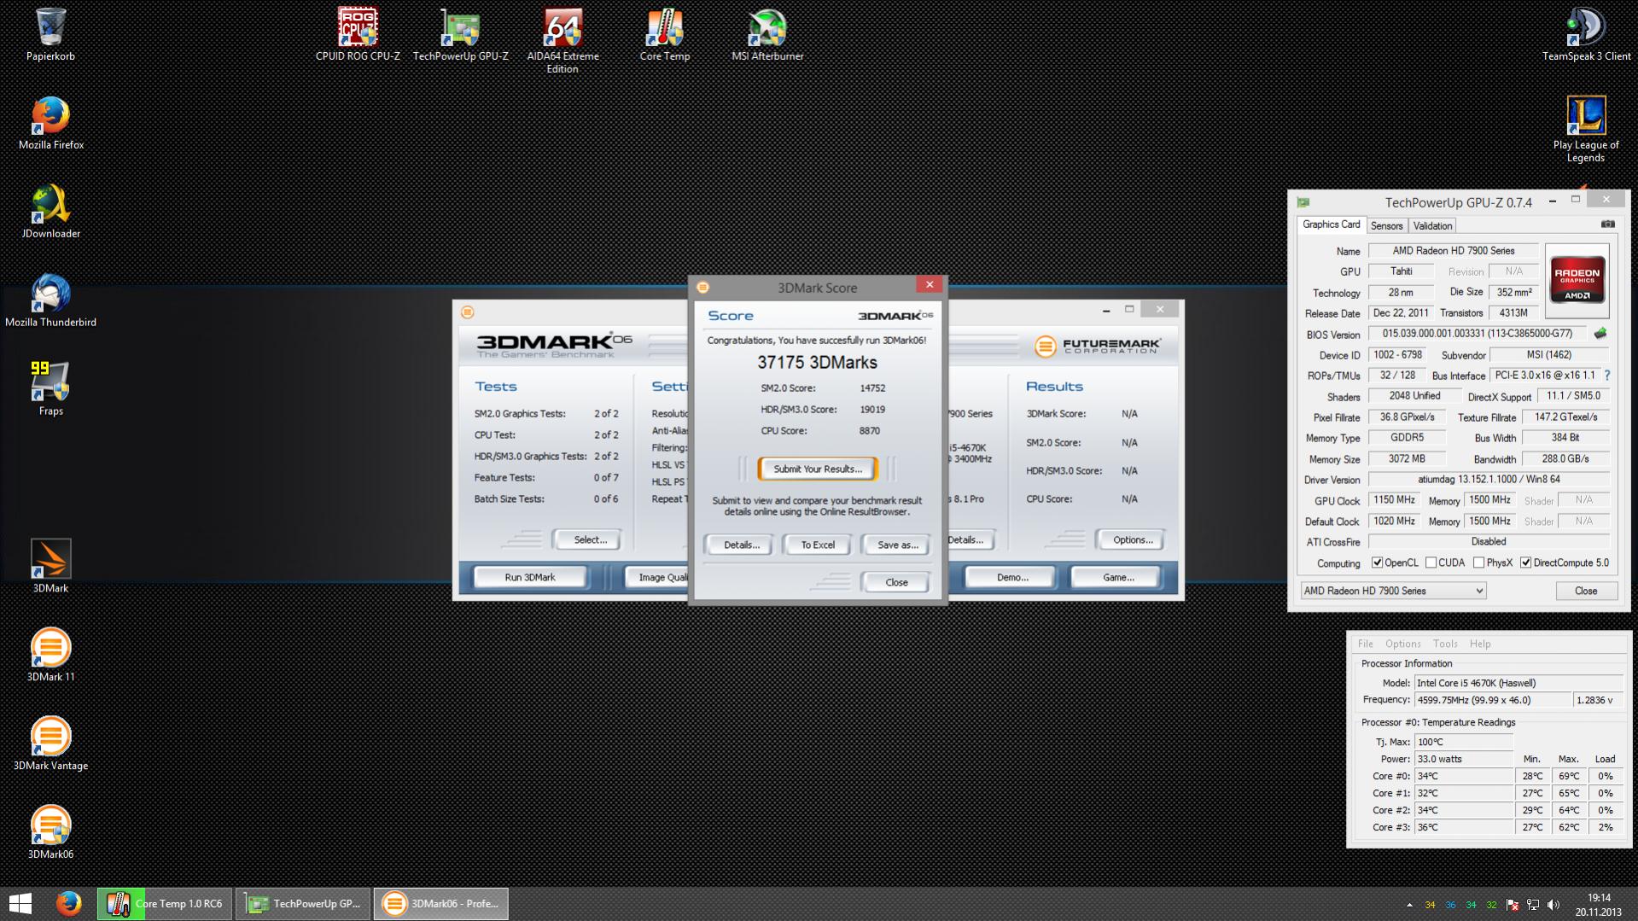Image resolution: width=1638 pixels, height=921 pixels.
Task: Open TeamSpeak 3 Client shortcut
Action: [1586, 35]
